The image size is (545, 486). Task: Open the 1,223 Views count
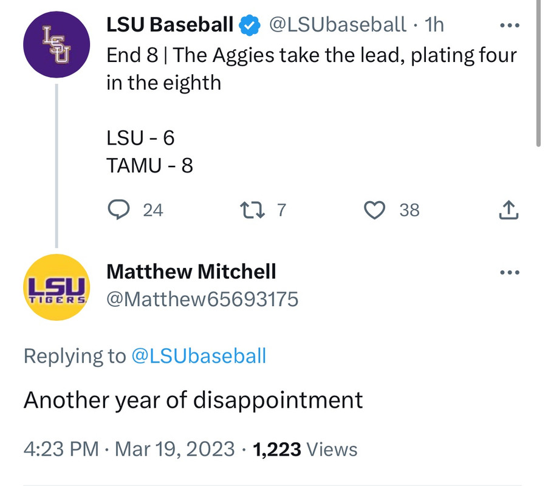305,450
